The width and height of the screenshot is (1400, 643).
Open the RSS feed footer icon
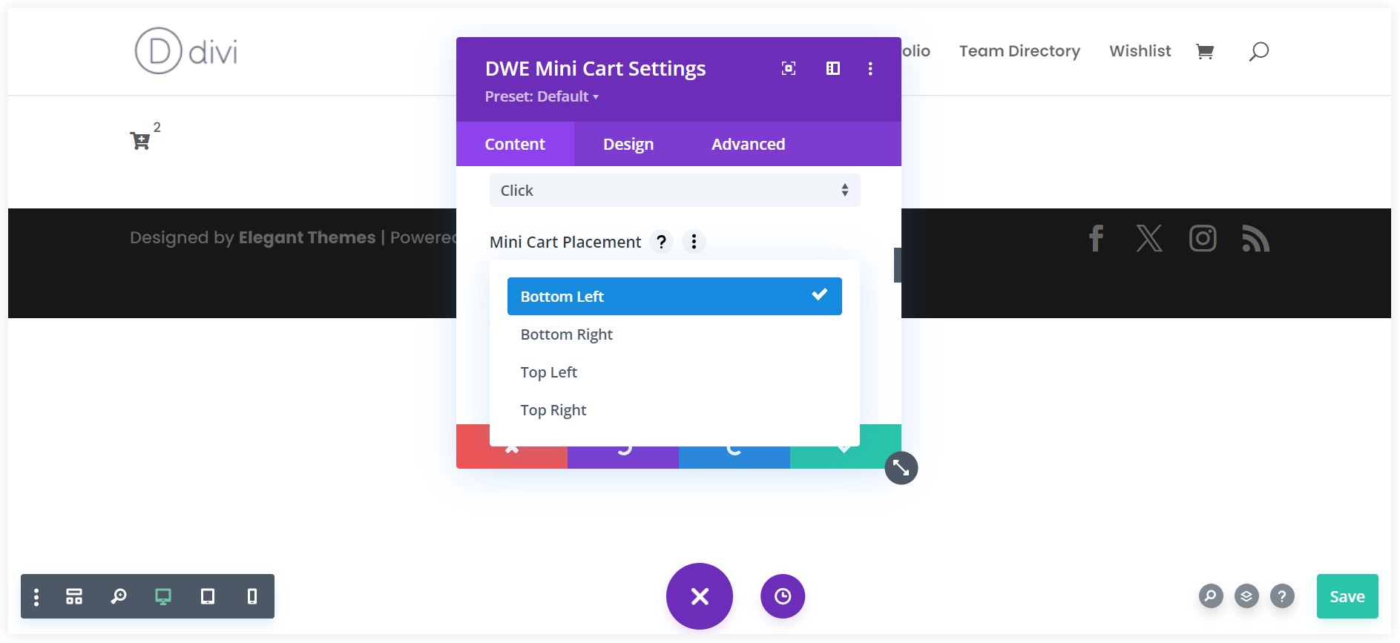pos(1255,238)
